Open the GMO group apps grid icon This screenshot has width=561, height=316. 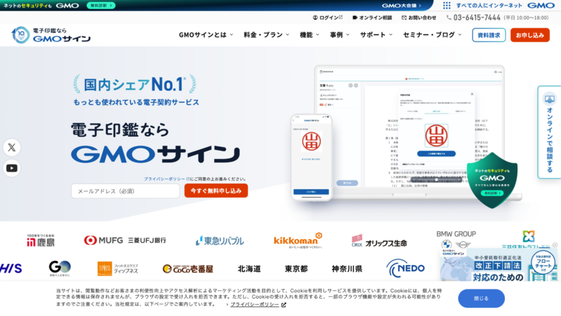(x=447, y=6)
